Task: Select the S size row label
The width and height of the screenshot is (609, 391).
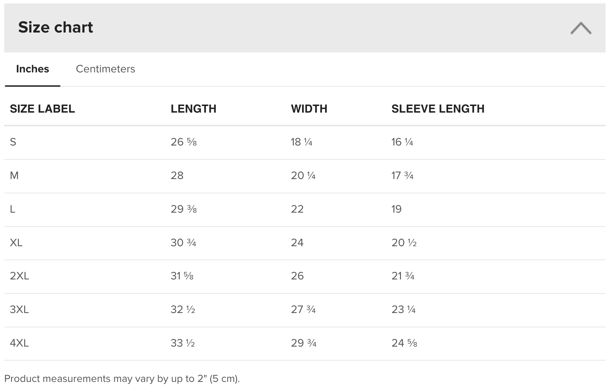Action: point(13,142)
